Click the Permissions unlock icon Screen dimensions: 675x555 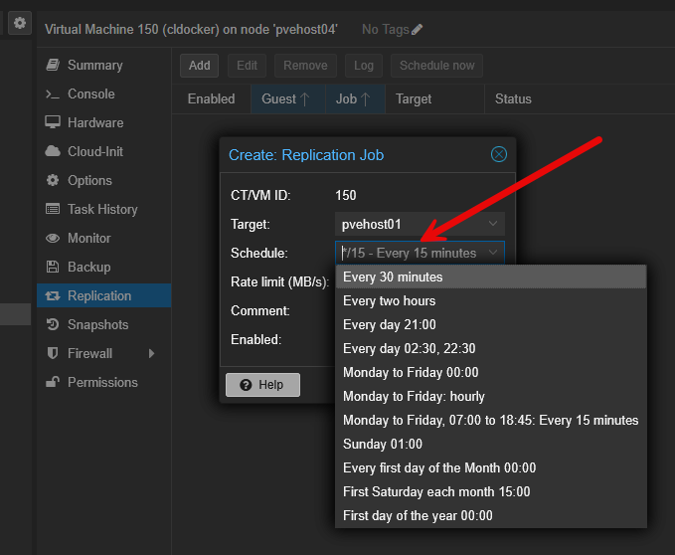click(53, 382)
